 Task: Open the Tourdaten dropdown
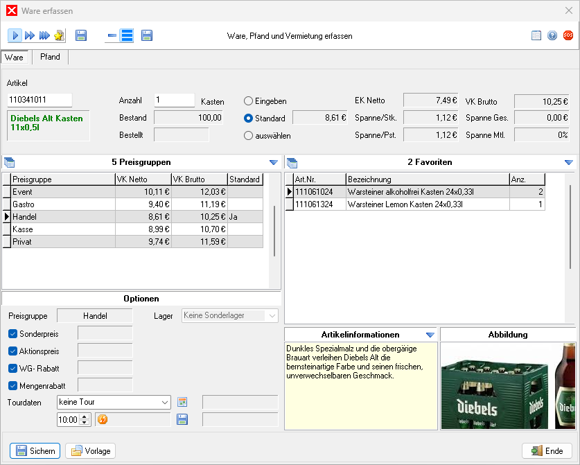coord(164,402)
